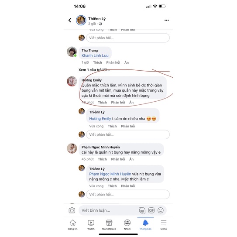
Task: Focus the 'Viết bình luận...' comment field
Action: pyautogui.click(x=109, y=210)
